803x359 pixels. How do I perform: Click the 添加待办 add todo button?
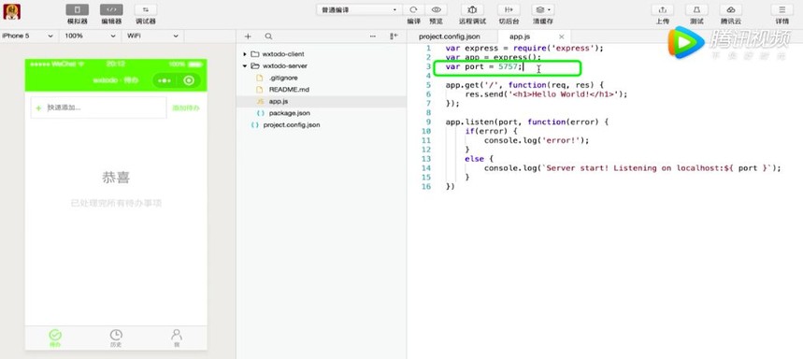point(186,108)
